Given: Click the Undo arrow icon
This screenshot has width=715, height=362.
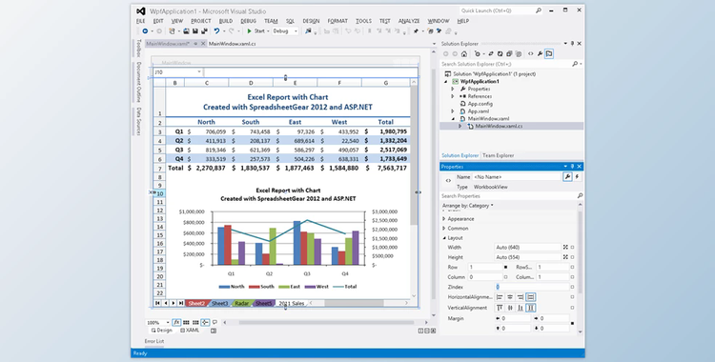Looking at the screenshot, I should 216,31.
